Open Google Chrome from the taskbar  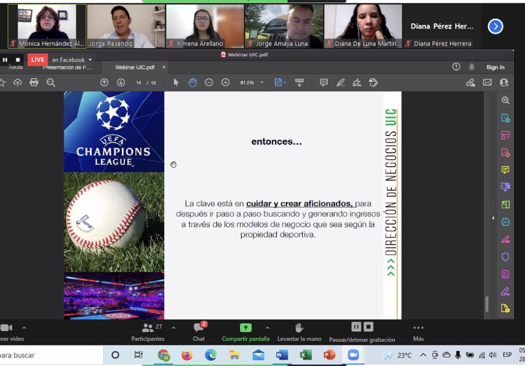point(163,355)
